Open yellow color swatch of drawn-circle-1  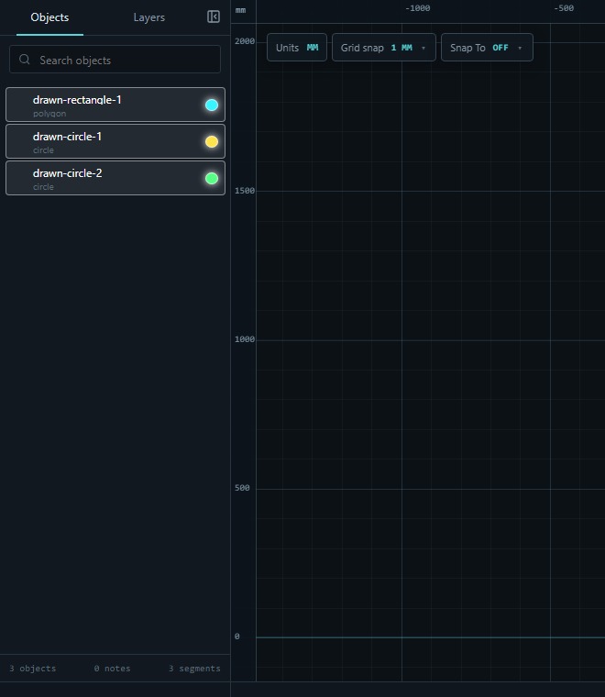coord(212,142)
